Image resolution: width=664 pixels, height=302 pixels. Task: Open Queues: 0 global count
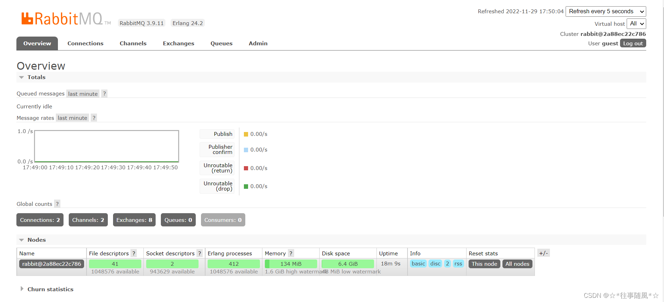(178, 220)
